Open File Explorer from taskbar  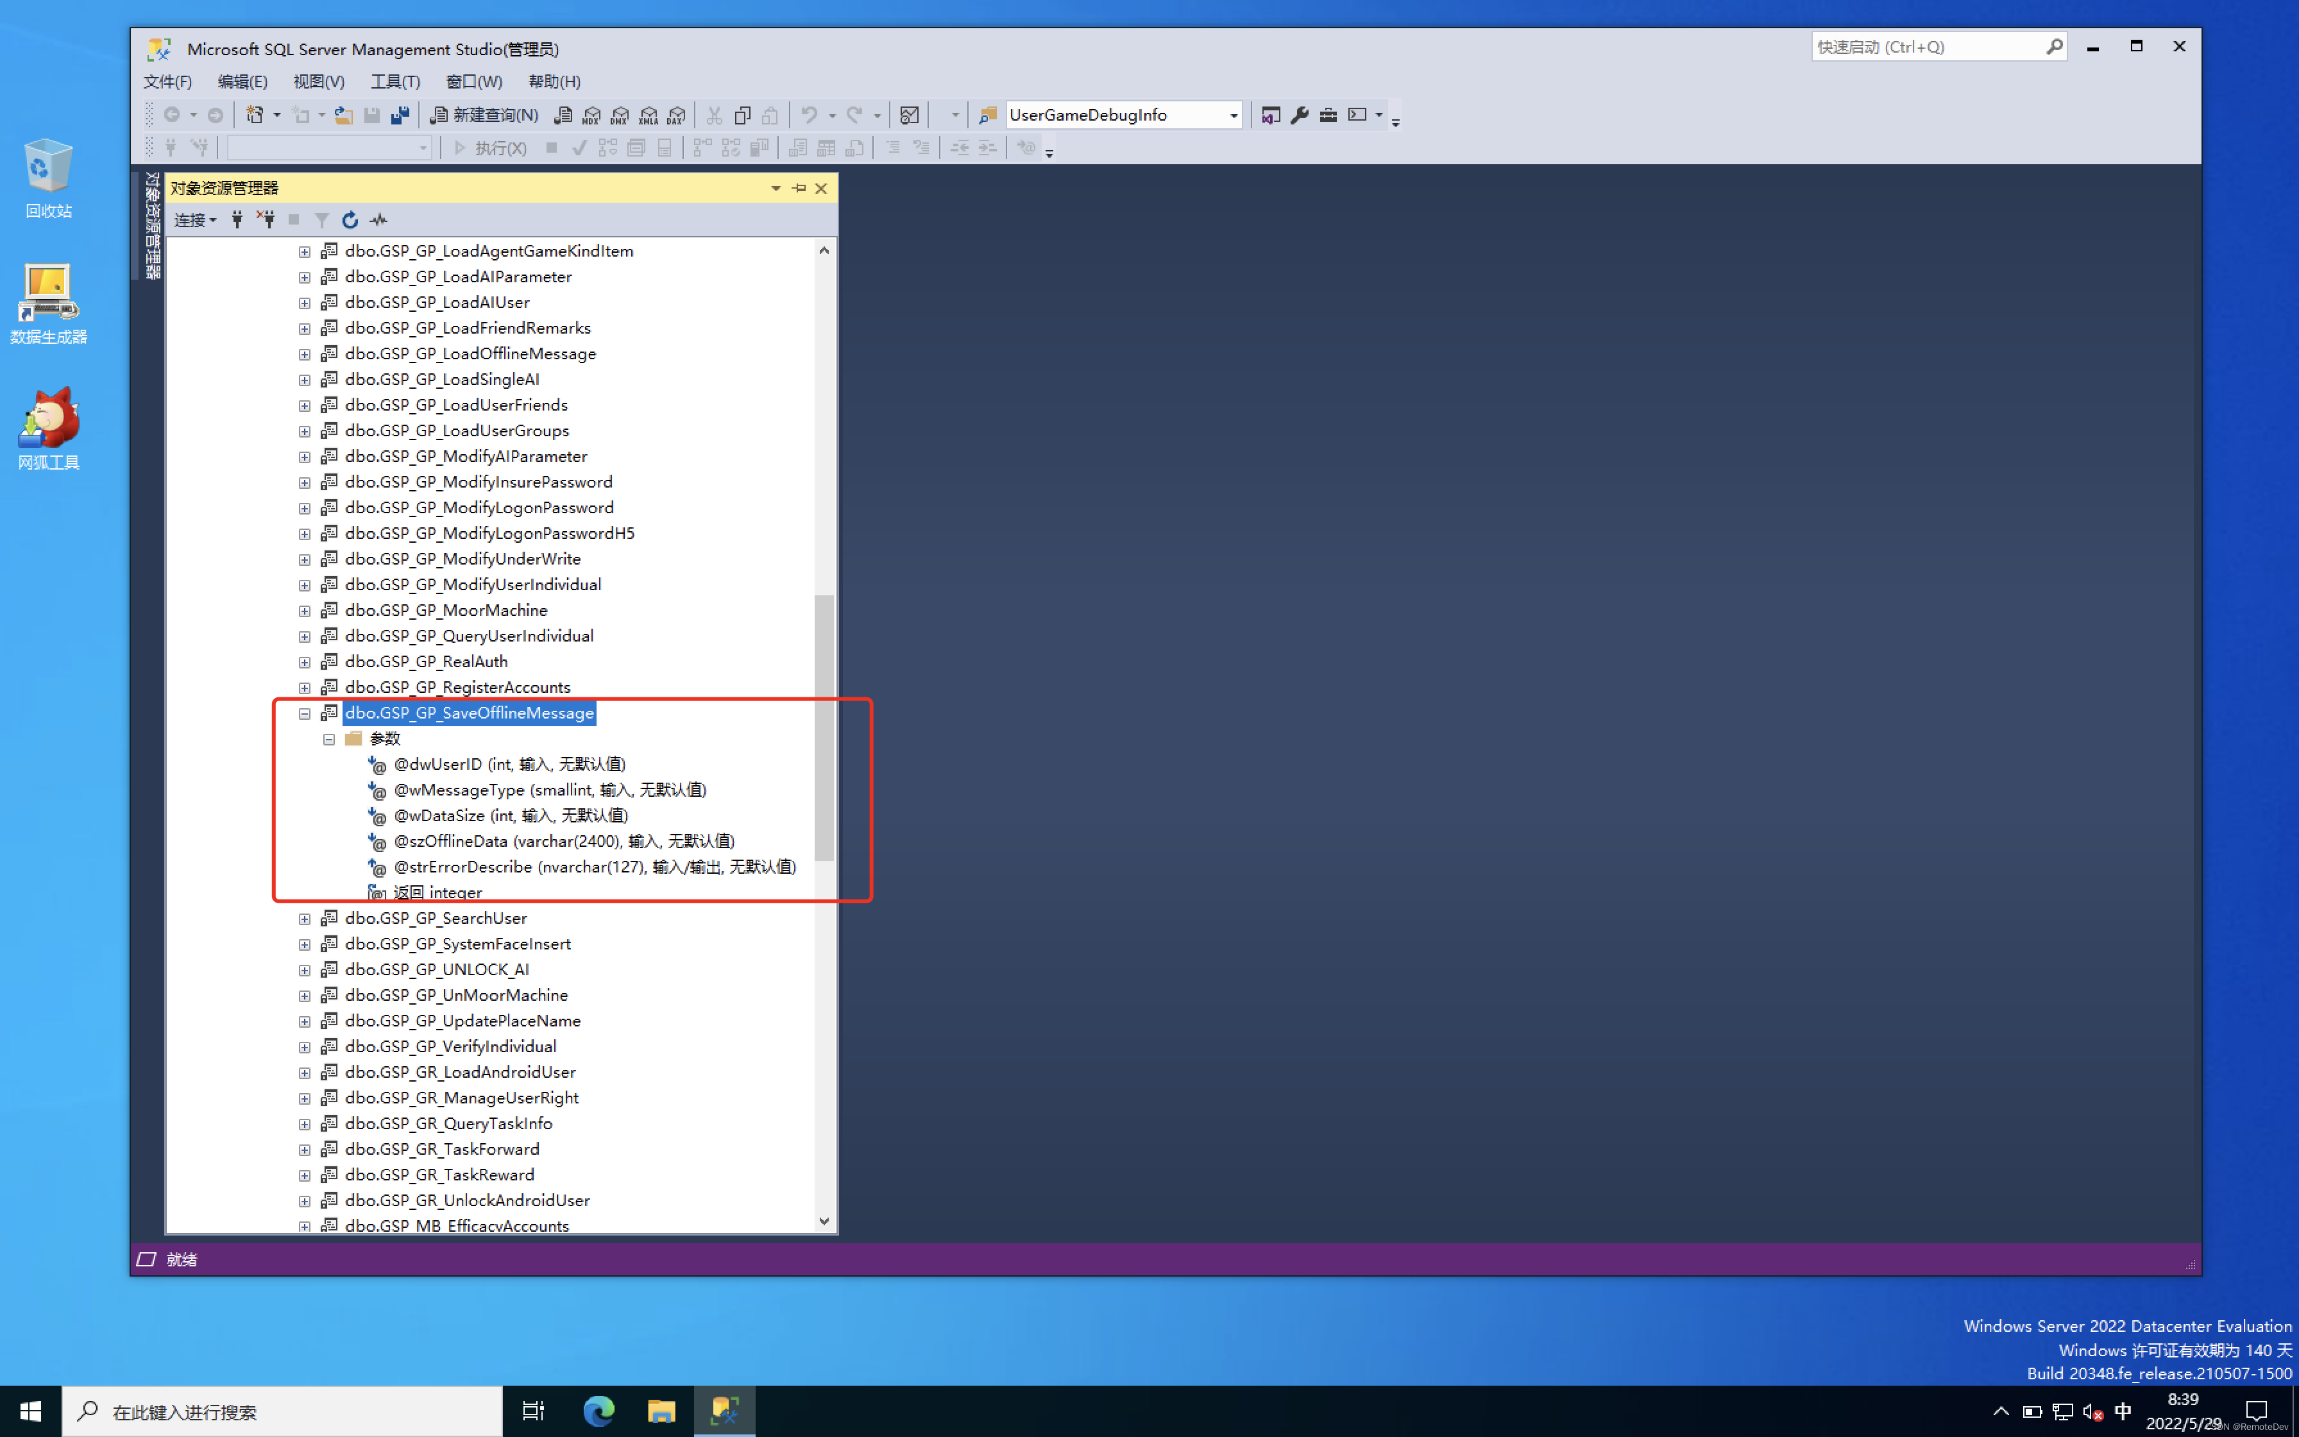pyautogui.click(x=661, y=1411)
